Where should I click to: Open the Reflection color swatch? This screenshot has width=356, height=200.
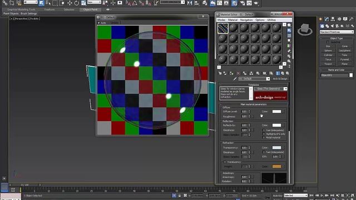276,125
